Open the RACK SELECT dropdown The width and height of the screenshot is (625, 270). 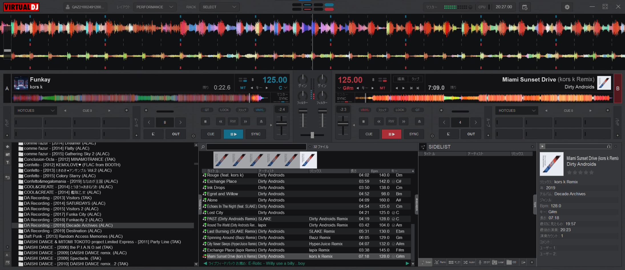pyautogui.click(x=219, y=7)
